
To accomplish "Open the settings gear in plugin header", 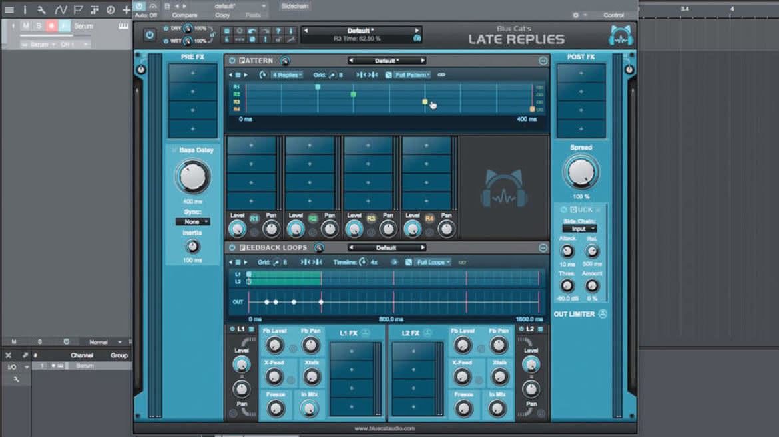I will point(576,15).
